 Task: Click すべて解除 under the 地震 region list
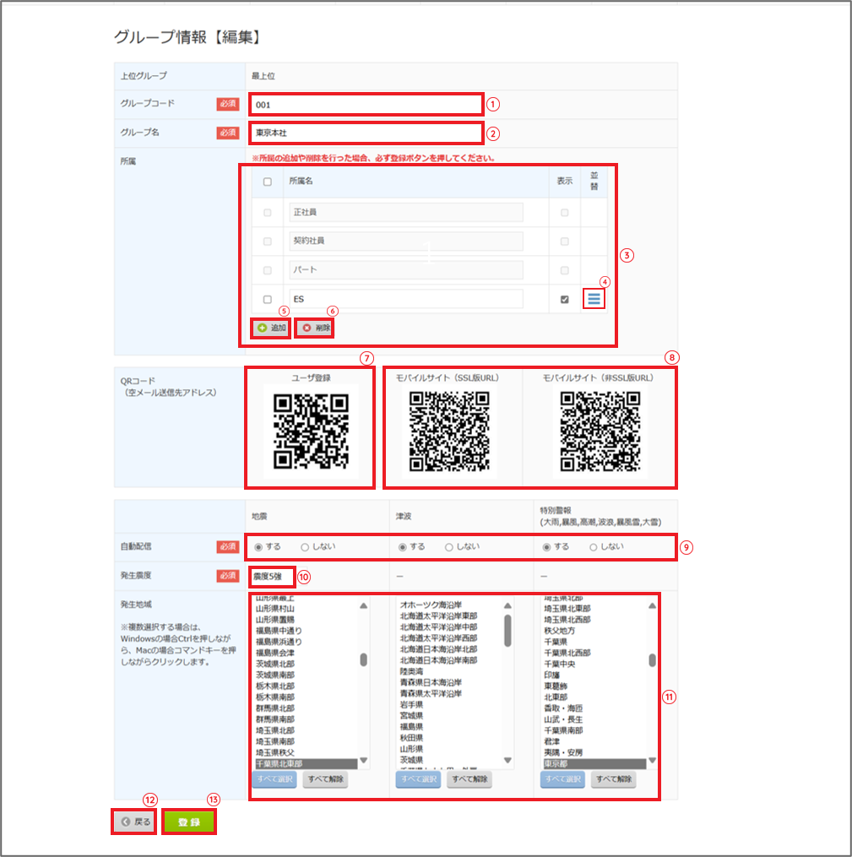tap(325, 779)
